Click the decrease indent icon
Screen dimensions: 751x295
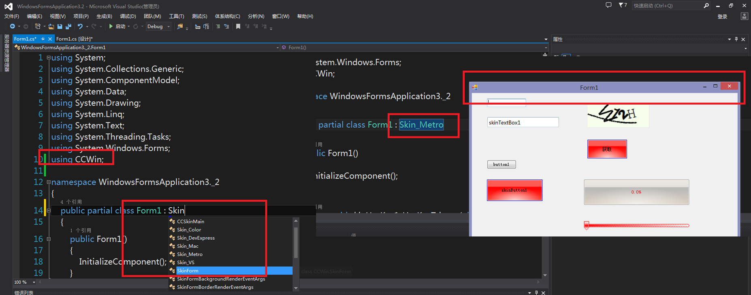198,27
